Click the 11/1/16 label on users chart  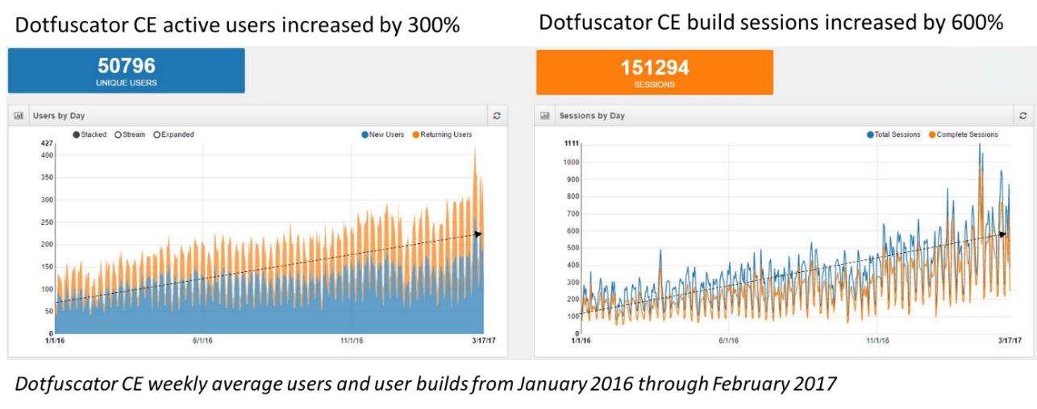[351, 340]
